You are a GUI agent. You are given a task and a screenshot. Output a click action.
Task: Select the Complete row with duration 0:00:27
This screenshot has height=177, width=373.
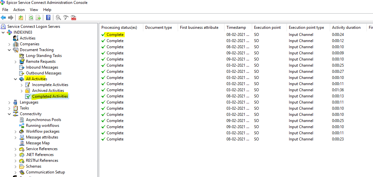pos(236,72)
